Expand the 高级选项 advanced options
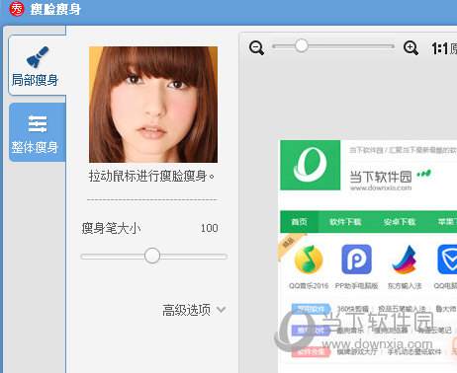Viewport: 457px width, 373px height. (x=194, y=310)
